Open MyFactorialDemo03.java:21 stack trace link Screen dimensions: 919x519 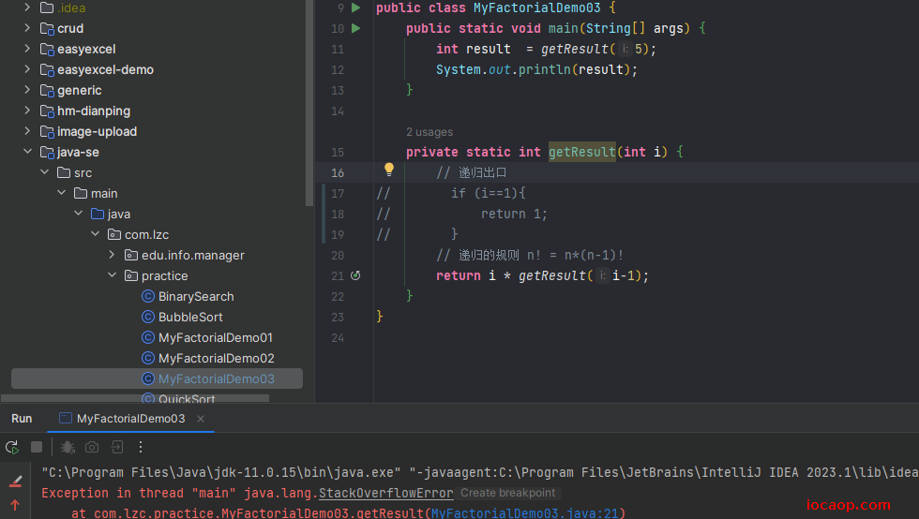524,513
